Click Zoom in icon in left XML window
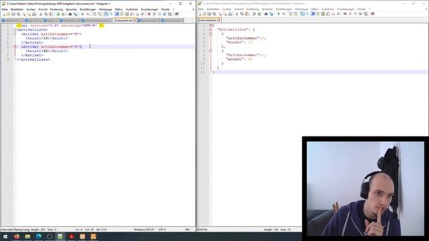This screenshot has width=429, height=241. click(82, 14)
